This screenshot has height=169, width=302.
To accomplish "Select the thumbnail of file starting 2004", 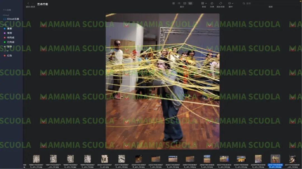I will pos(173,159).
